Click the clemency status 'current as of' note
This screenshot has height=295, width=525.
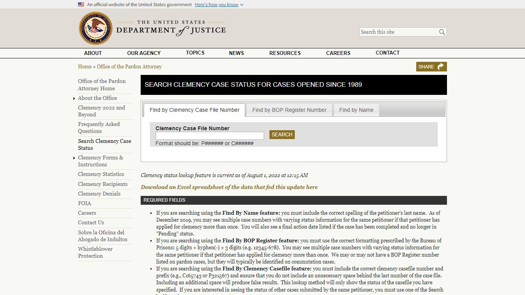click(224, 175)
